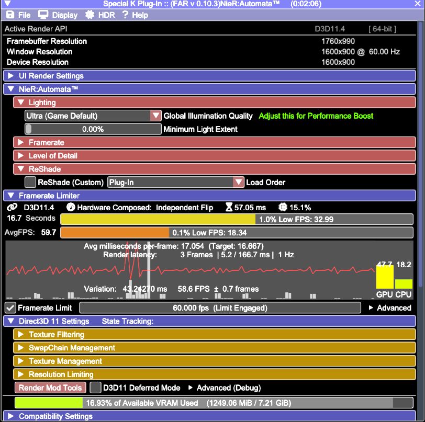The width and height of the screenshot is (425, 422).
Task: Click the CPU load bar
Action: tap(404, 284)
